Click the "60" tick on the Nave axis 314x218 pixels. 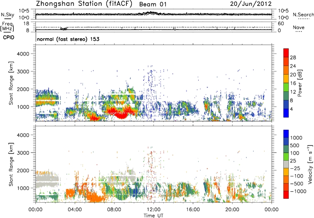(x=281, y=24)
